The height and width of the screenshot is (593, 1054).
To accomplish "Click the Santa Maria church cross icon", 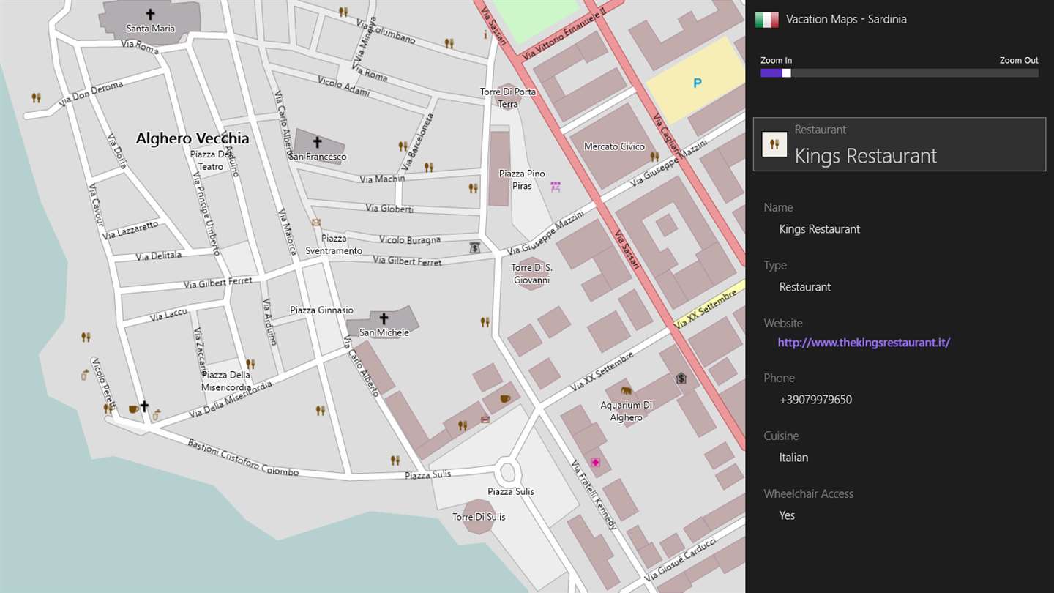I will click(151, 14).
